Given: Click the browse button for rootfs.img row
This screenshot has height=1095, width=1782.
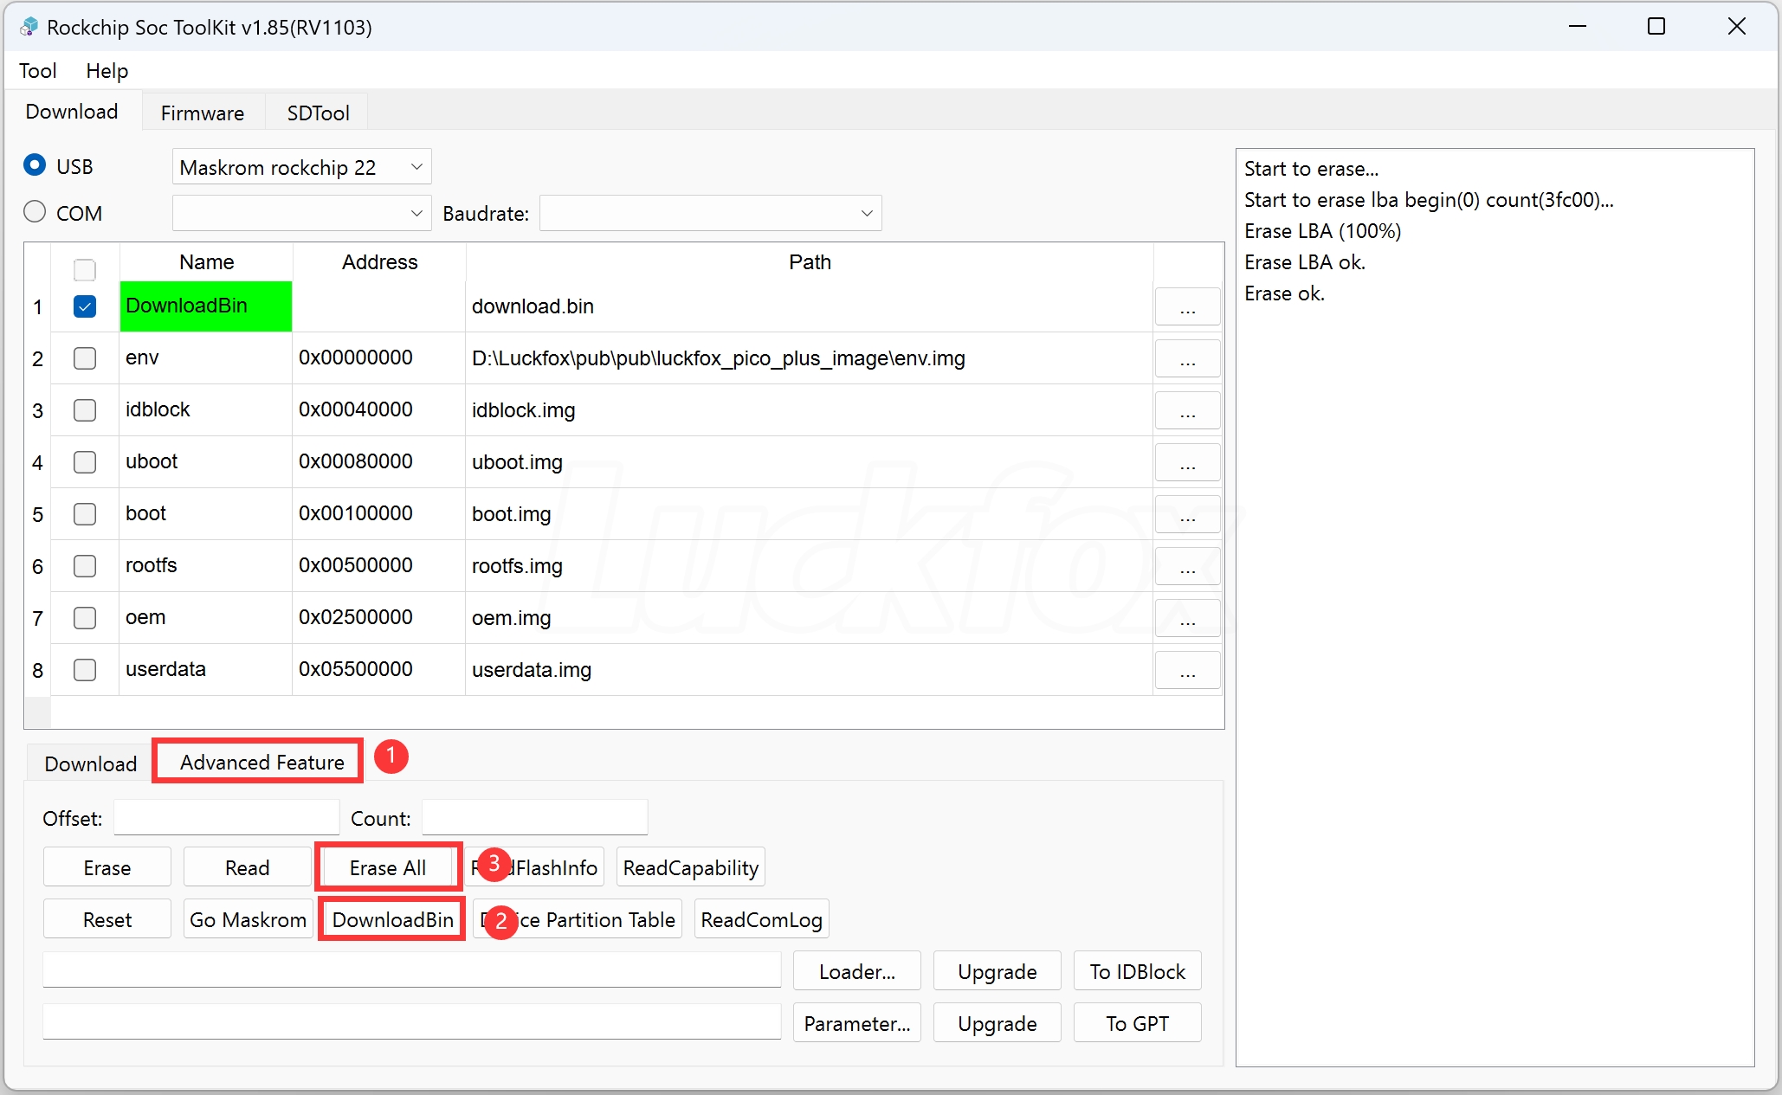Looking at the screenshot, I should coord(1187,567).
